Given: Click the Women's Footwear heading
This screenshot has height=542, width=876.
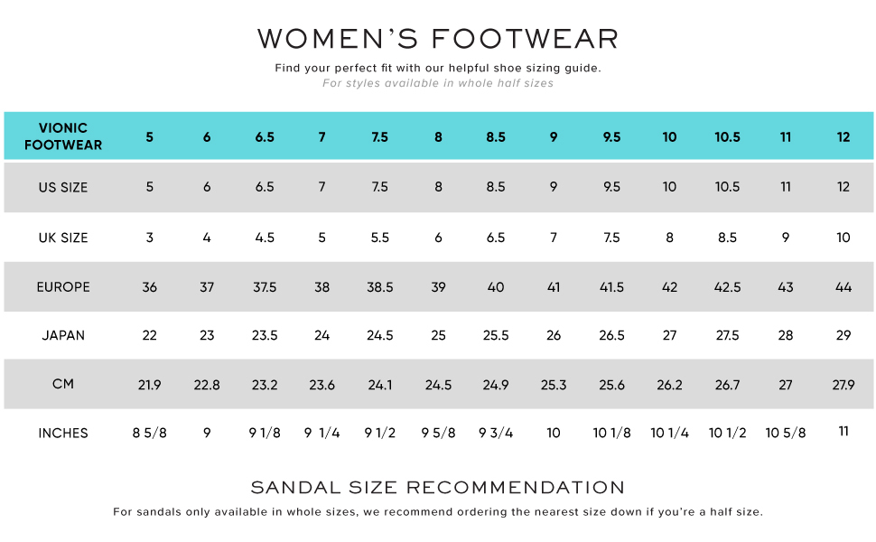Looking at the screenshot, I should coord(438,39).
